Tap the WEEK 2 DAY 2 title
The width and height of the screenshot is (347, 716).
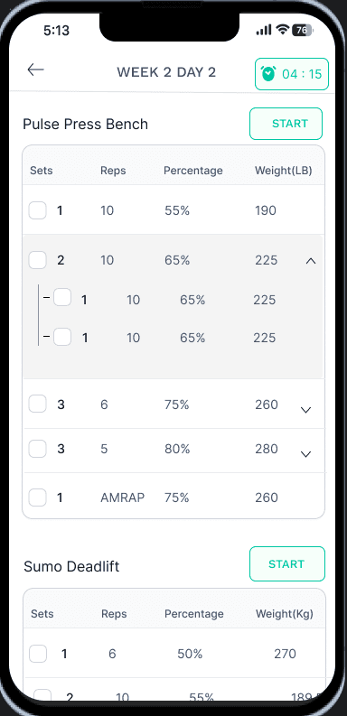coord(166,72)
